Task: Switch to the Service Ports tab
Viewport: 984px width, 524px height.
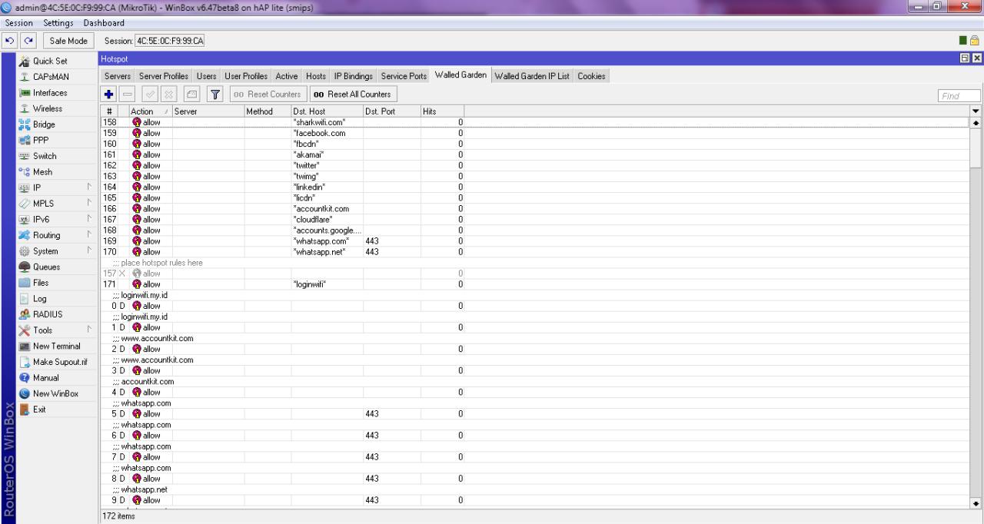Action: tap(404, 76)
